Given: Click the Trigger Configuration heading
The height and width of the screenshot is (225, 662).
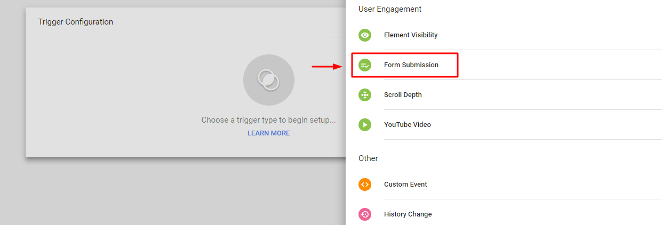Looking at the screenshot, I should click(76, 22).
